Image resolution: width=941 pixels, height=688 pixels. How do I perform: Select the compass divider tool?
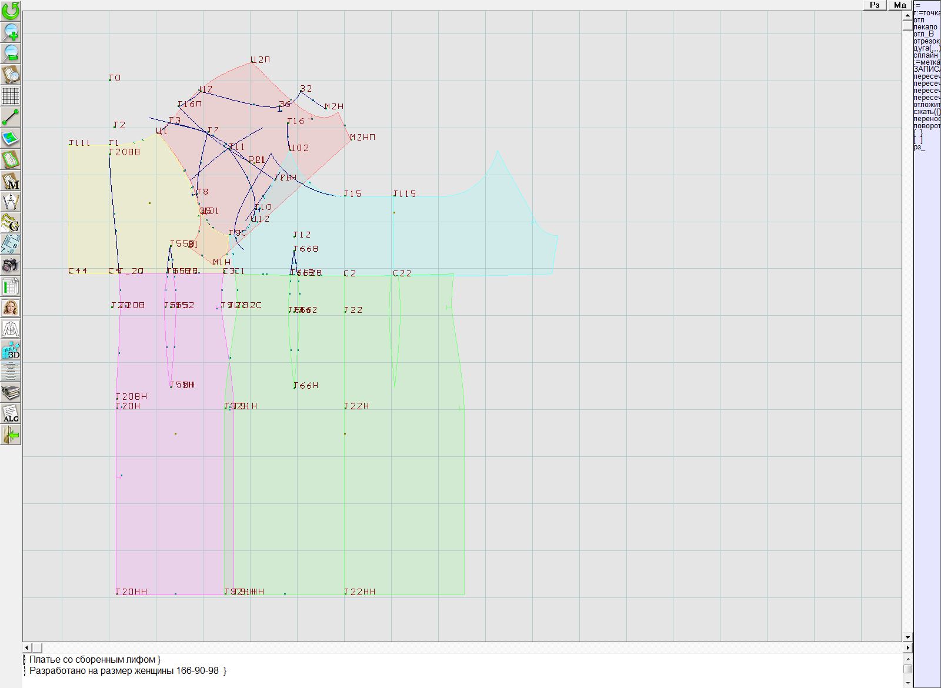pos(11,202)
